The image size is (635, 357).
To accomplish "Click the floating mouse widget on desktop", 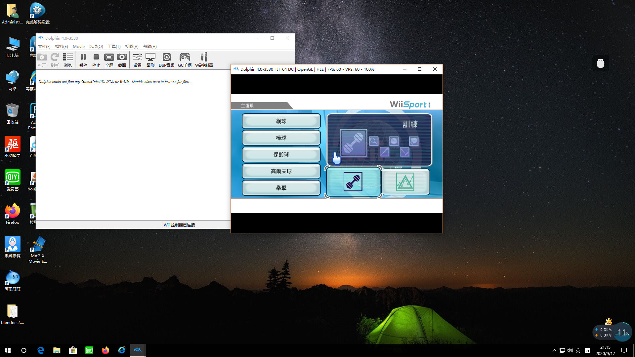I will pos(601,63).
